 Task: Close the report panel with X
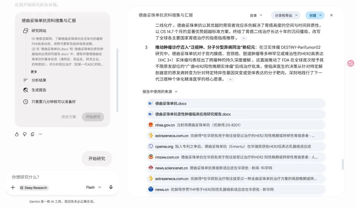click(x=332, y=15)
